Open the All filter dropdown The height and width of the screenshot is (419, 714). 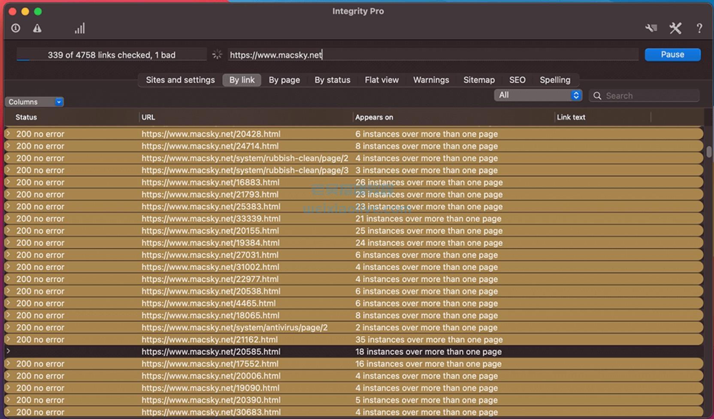(538, 95)
